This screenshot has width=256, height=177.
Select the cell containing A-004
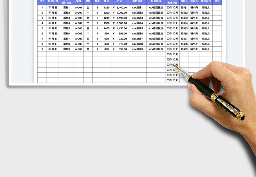79,23
